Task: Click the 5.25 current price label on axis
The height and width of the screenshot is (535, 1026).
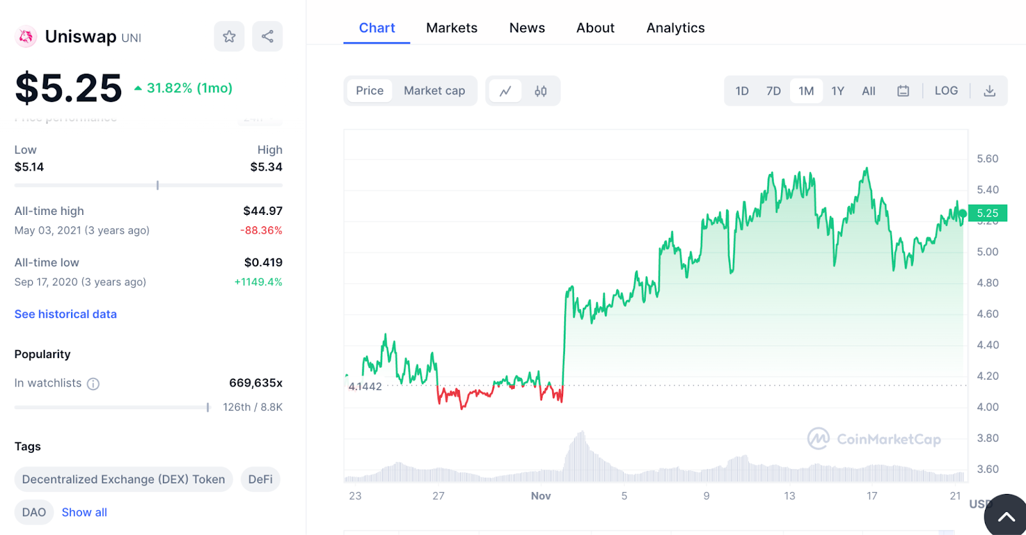Action: click(988, 213)
